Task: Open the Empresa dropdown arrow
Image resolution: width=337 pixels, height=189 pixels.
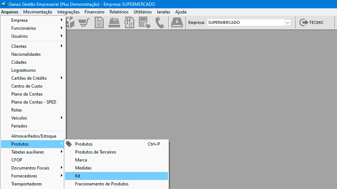Action: point(288,22)
